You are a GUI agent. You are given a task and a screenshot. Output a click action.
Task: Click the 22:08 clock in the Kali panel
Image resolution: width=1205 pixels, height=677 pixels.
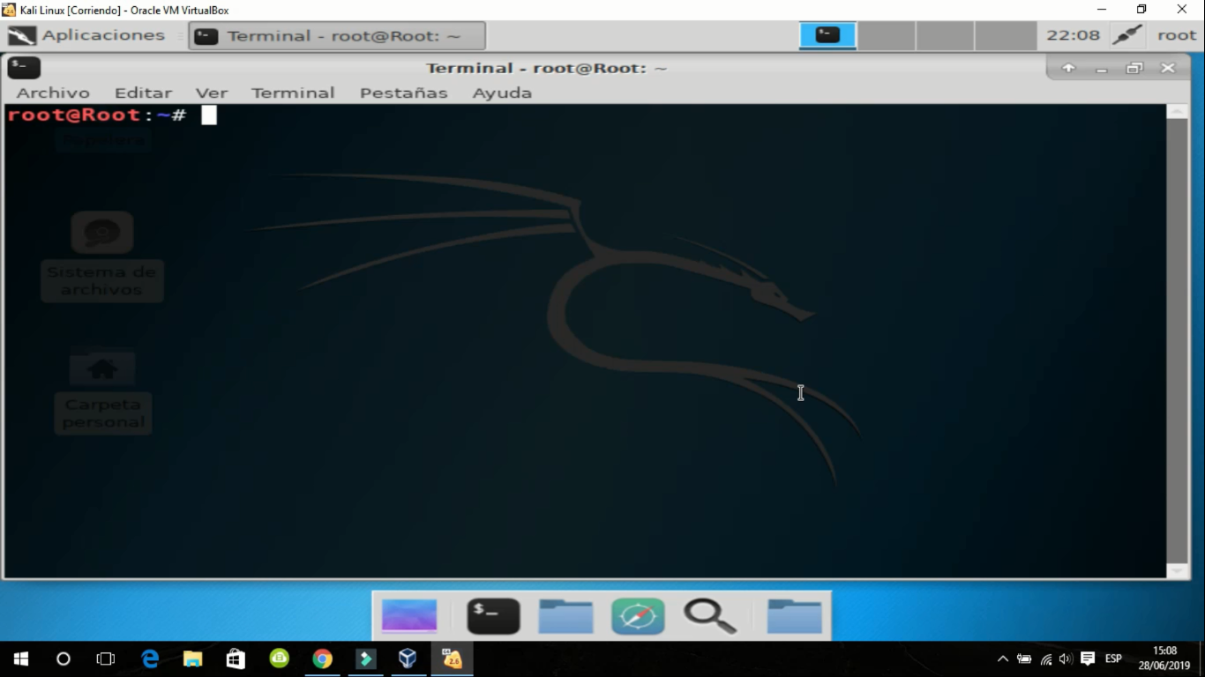(1073, 35)
